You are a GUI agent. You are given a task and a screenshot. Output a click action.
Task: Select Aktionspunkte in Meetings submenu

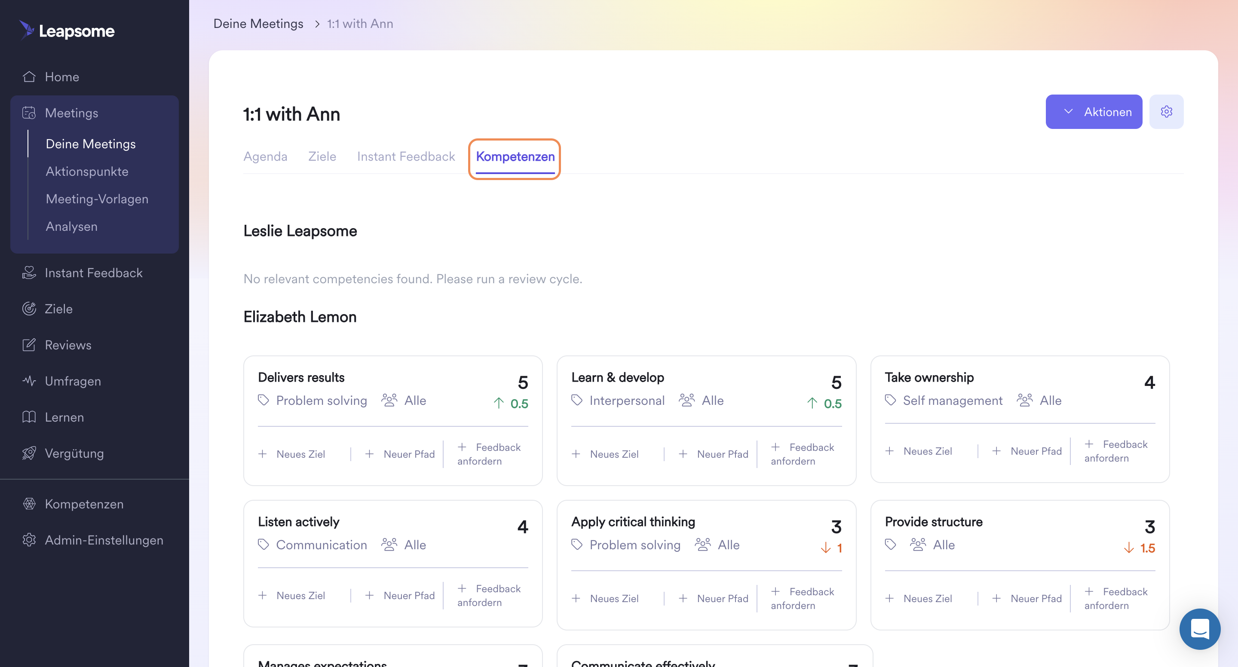(x=87, y=171)
